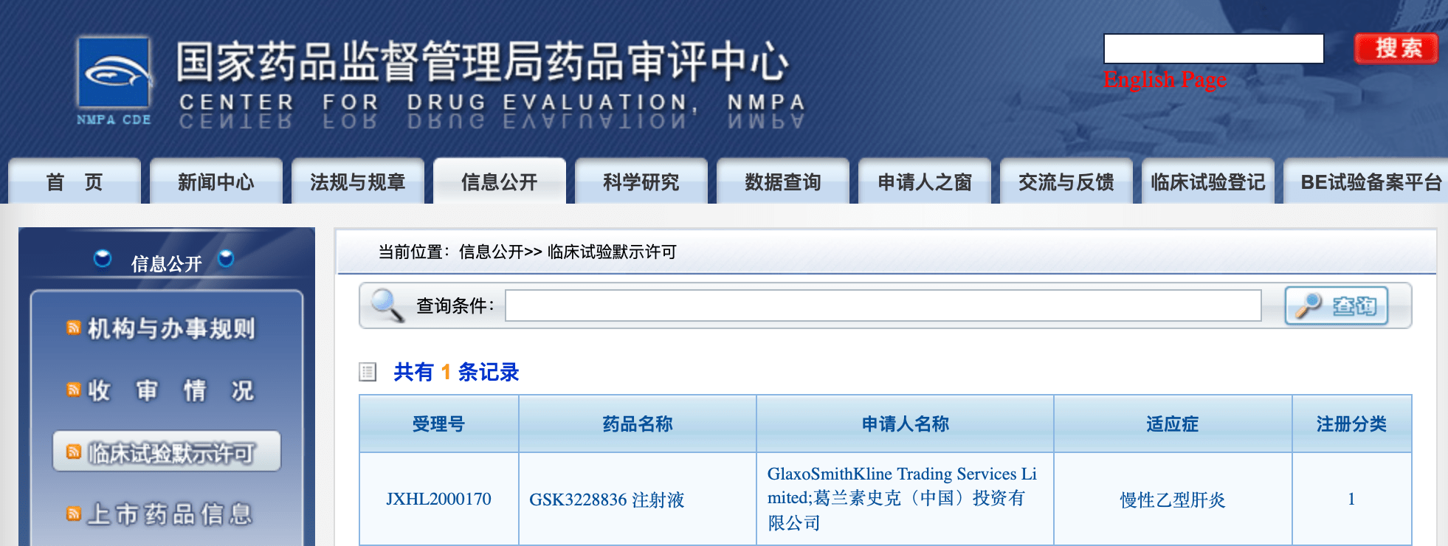This screenshot has height=546, width=1448.
Task: Open the 申请人之窗 tab
Action: 924,182
